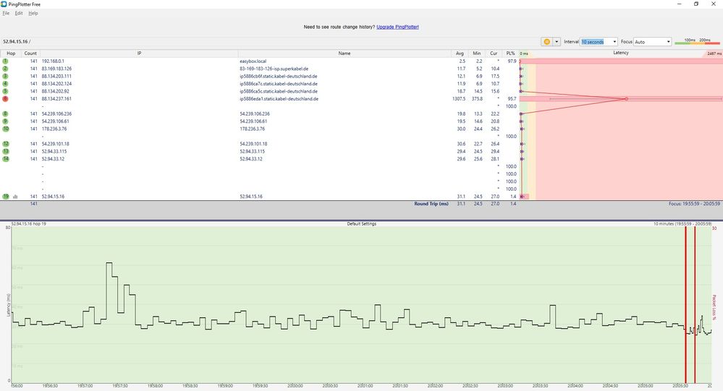This screenshot has width=723, height=391.
Task: Open the Help menu
Action: [x=33, y=13]
